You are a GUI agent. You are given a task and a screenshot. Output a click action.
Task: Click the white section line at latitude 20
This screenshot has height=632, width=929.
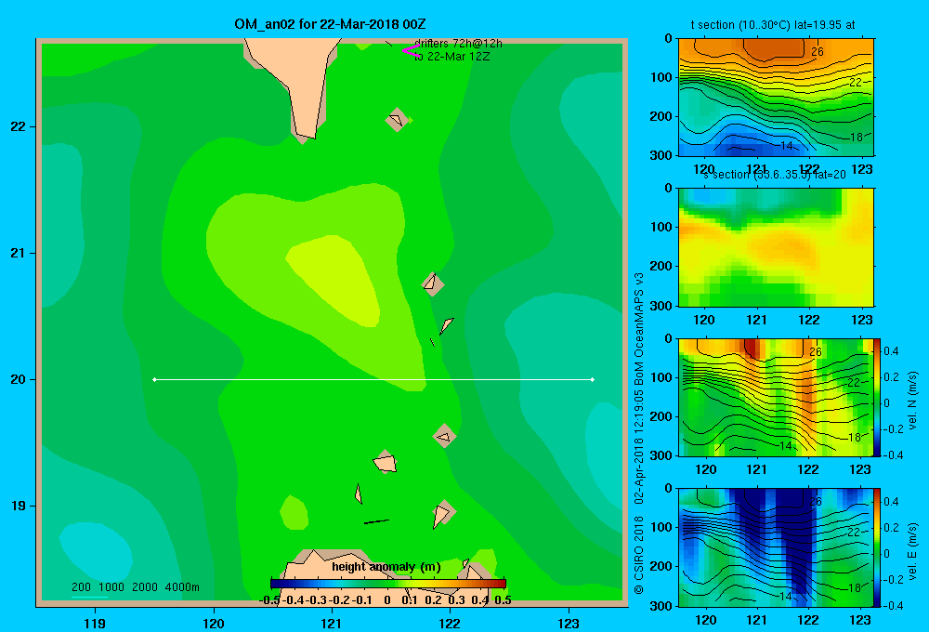click(373, 379)
